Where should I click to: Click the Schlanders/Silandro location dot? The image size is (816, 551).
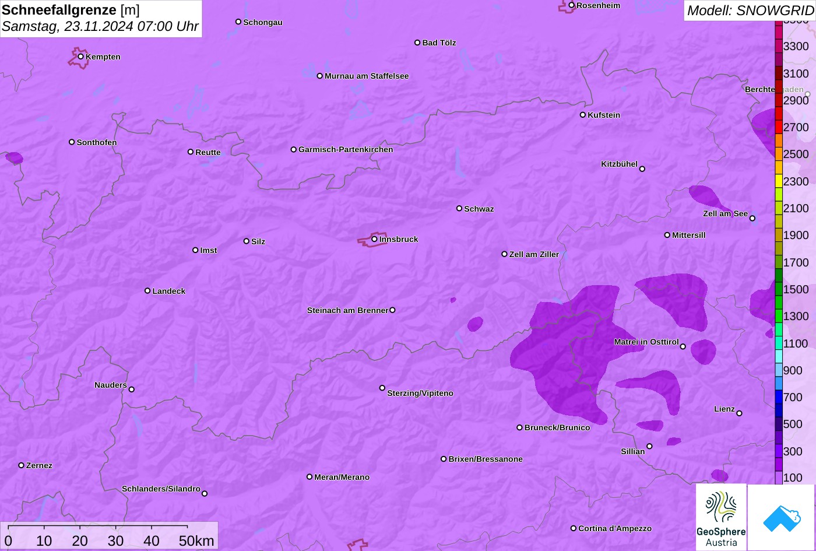(x=205, y=494)
